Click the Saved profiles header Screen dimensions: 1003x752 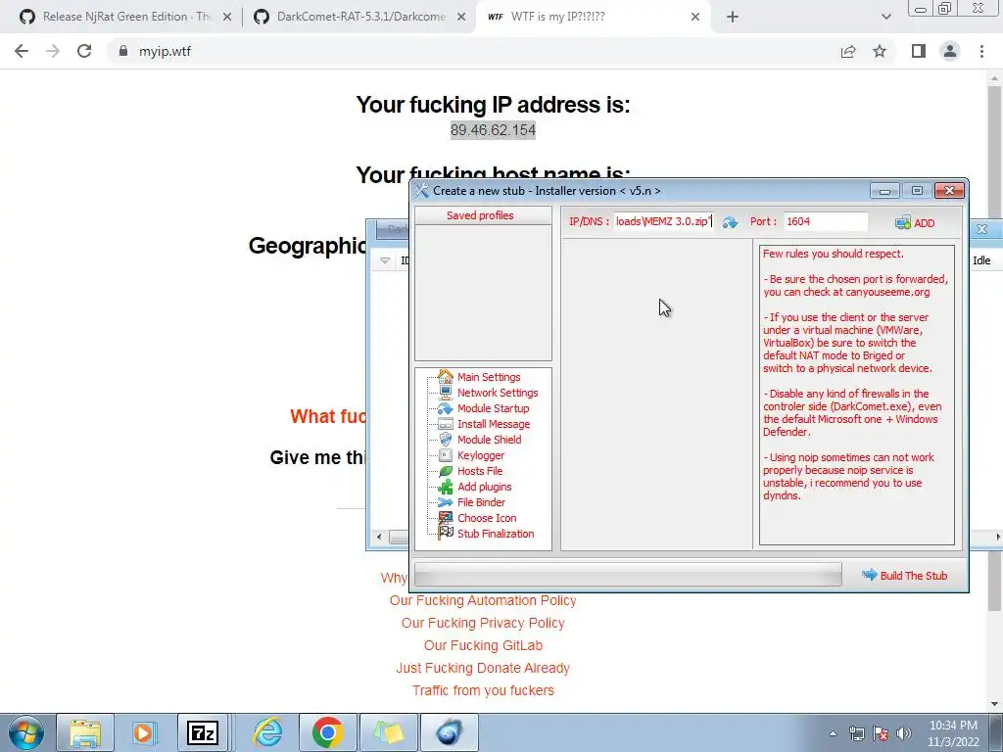tap(483, 215)
